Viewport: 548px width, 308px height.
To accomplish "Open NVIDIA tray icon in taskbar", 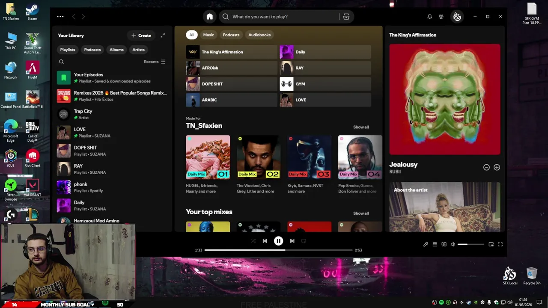I will (475, 302).
